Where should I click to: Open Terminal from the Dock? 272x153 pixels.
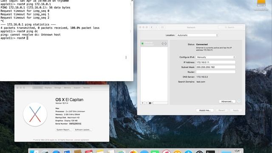coord(210,152)
